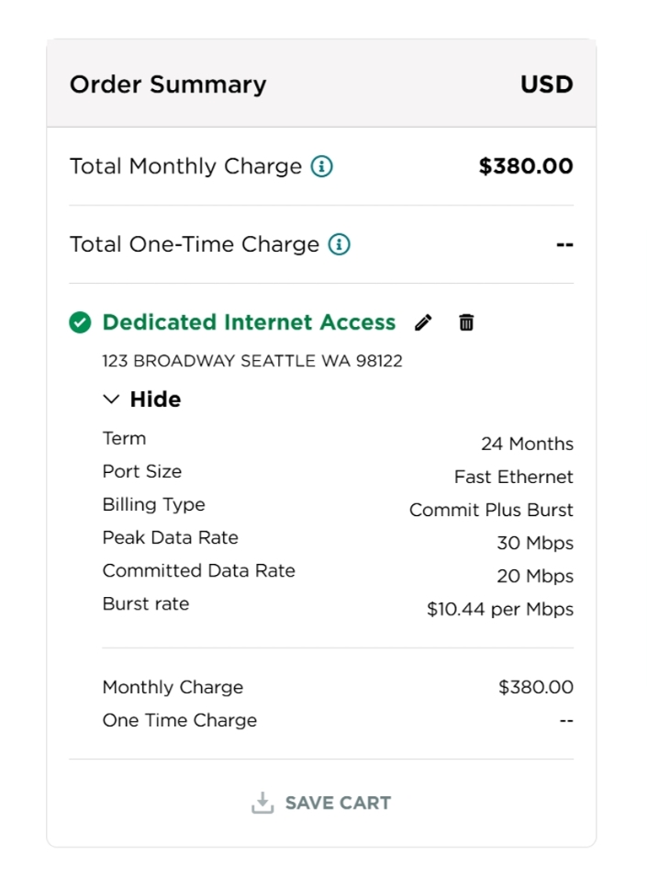Click the $10.44 per Mbps burst rate
Image resolution: width=647 pixels, height=889 pixels.
pyautogui.click(x=500, y=610)
